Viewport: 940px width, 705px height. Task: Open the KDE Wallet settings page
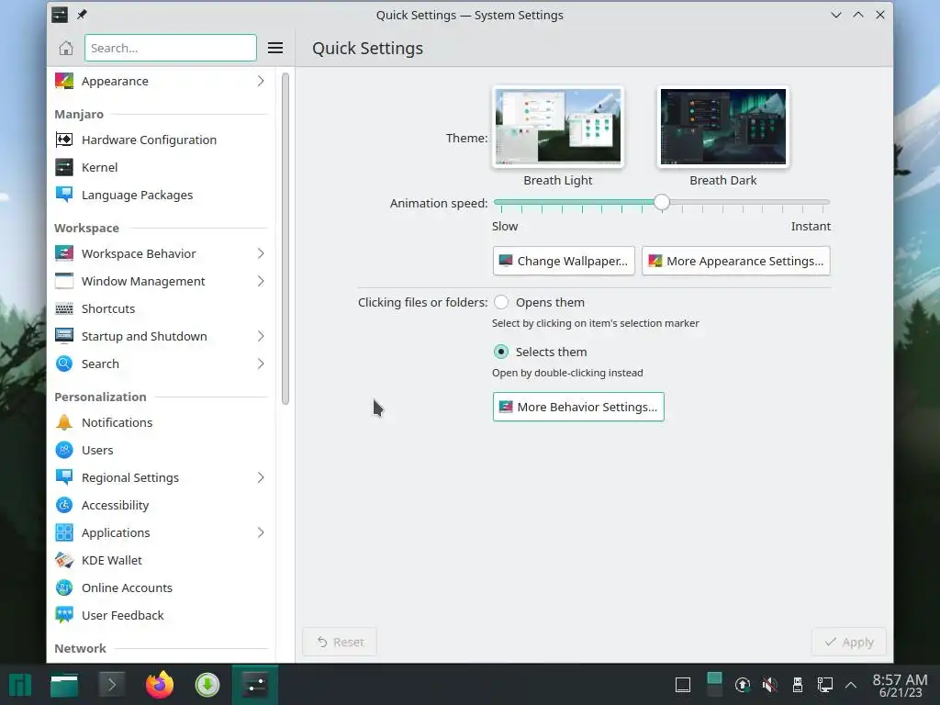point(162,561)
